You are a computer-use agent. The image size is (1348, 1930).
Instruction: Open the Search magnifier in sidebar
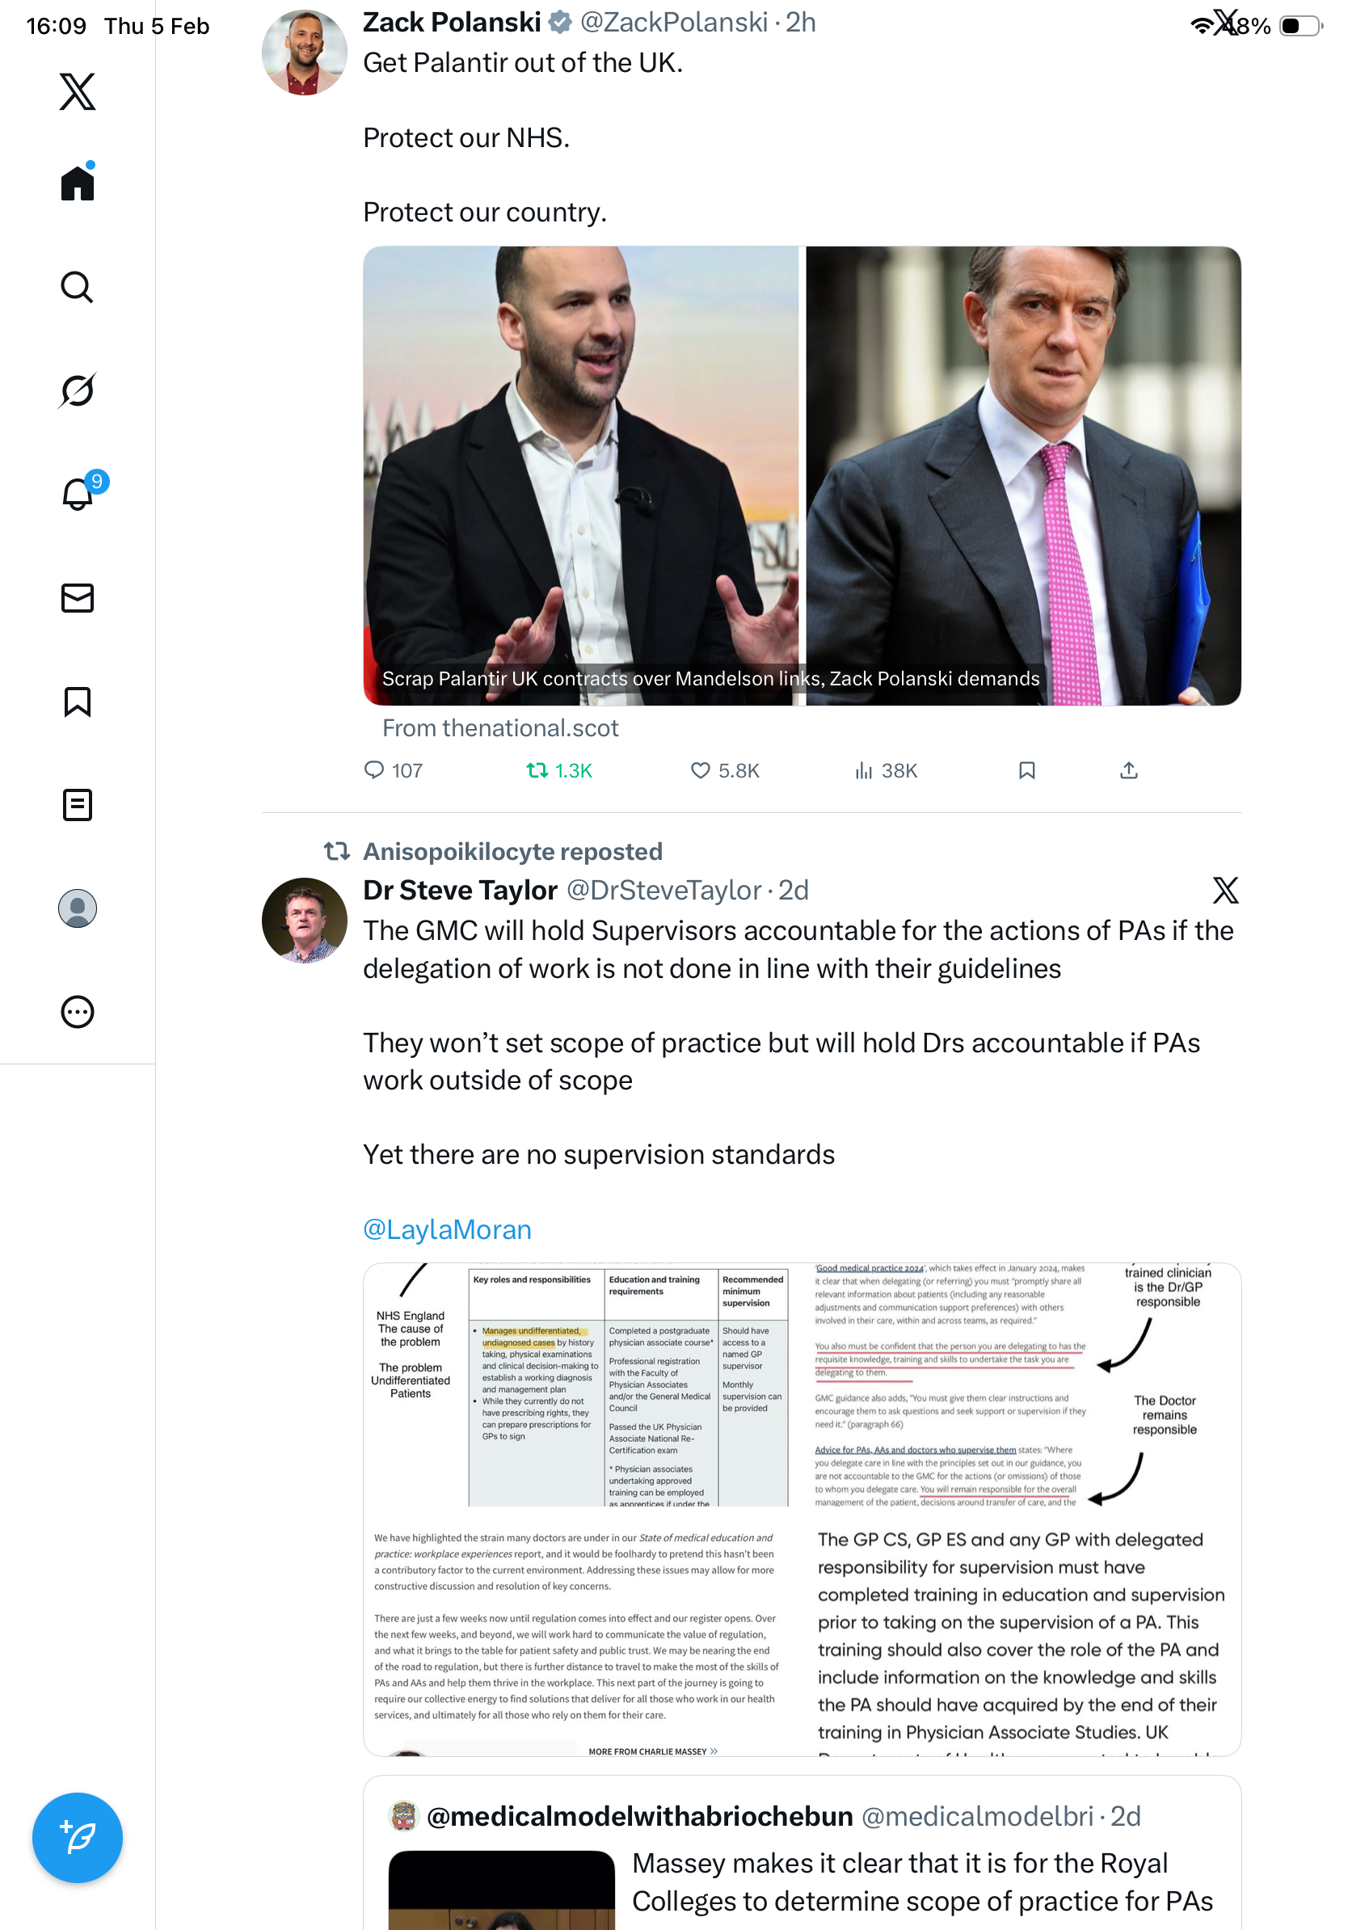click(78, 287)
